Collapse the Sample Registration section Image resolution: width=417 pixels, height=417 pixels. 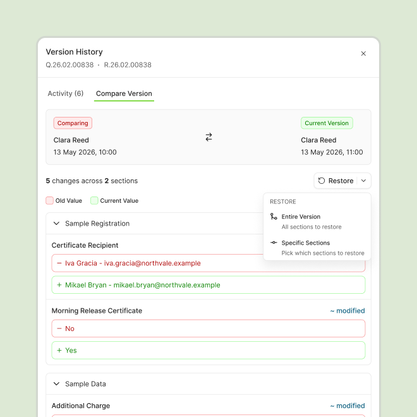[x=56, y=224]
